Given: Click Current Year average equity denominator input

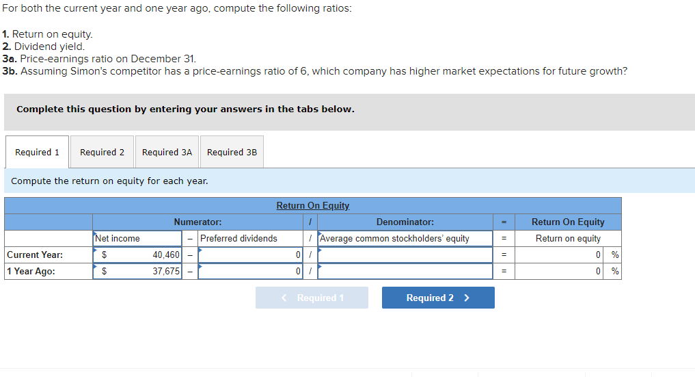Looking at the screenshot, I should tap(405, 255).
